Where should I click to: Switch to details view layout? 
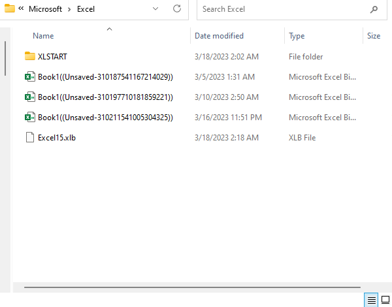[x=371, y=300]
